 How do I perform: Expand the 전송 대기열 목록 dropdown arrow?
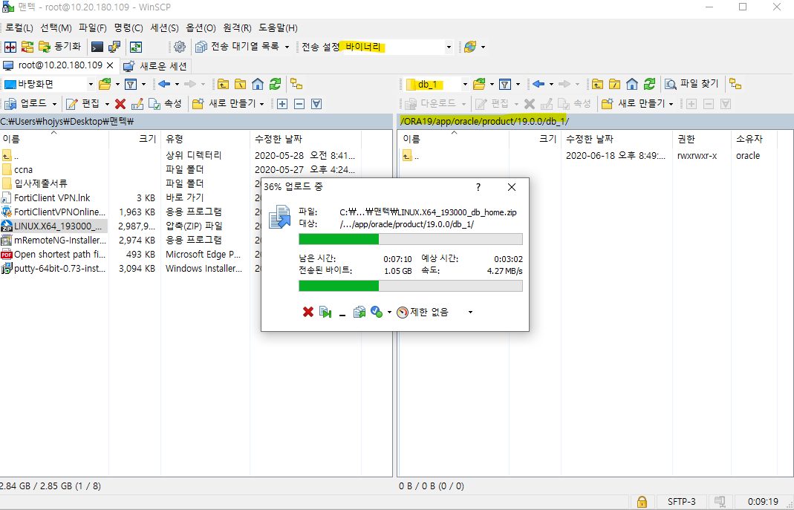coord(287,47)
